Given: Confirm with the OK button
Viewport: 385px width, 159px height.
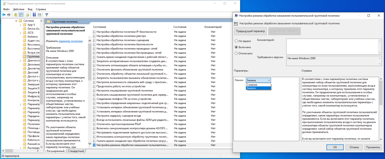Looking at the screenshot, I should tap(335, 147).
